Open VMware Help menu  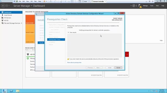pyautogui.click(x=39, y=1)
